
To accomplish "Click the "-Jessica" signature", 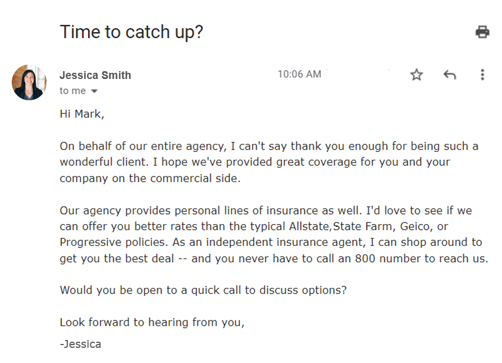I will [x=80, y=344].
